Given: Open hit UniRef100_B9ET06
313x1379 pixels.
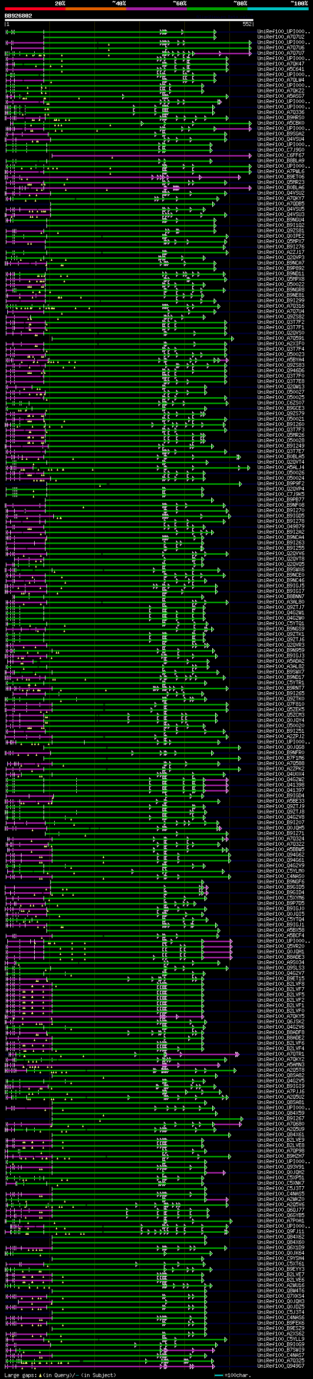Looking at the screenshot, I should click(x=281, y=177).
